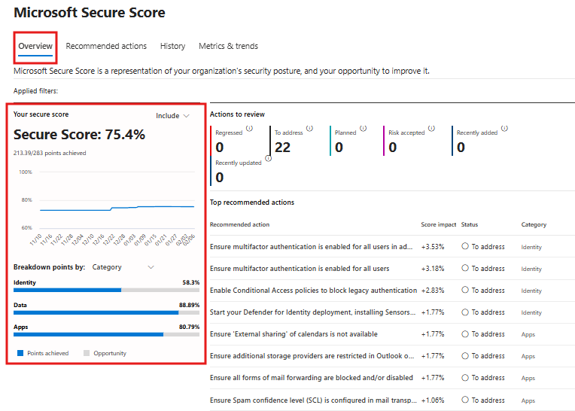
Task: Click the '+2.83%' score impact value
Action: pos(432,291)
